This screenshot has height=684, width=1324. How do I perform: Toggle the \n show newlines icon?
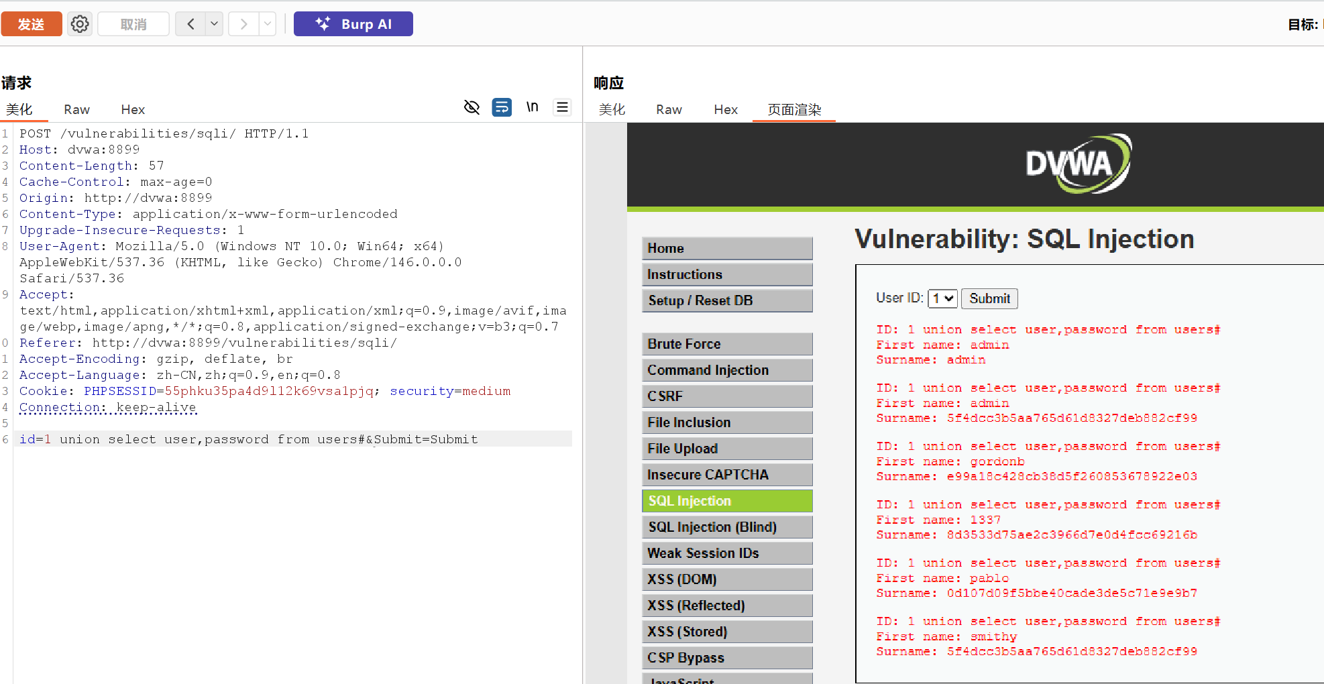[532, 107]
